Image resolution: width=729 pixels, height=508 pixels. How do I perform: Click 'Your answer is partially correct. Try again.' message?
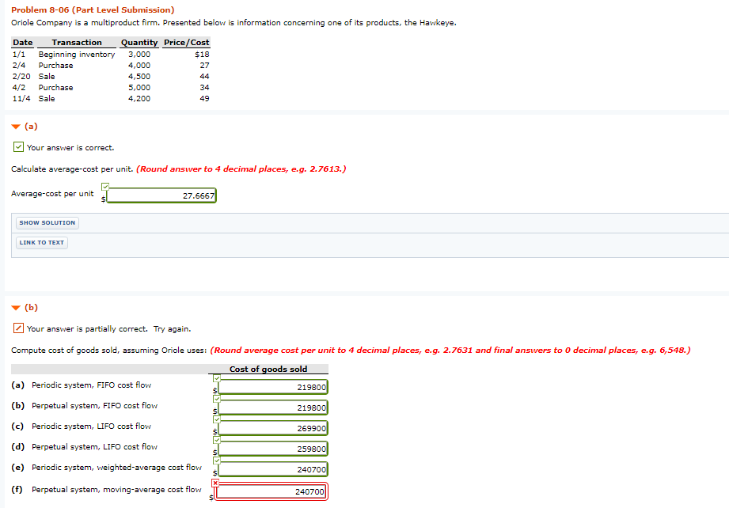point(108,329)
